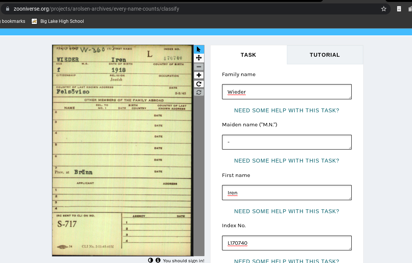Open the TUTORIAL tab
Image resolution: width=412 pixels, height=263 pixels.
[325, 55]
